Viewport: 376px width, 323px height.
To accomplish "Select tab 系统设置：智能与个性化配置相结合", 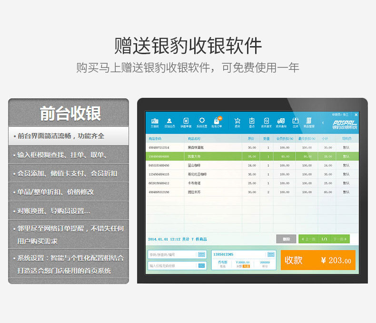I will click(69, 264).
